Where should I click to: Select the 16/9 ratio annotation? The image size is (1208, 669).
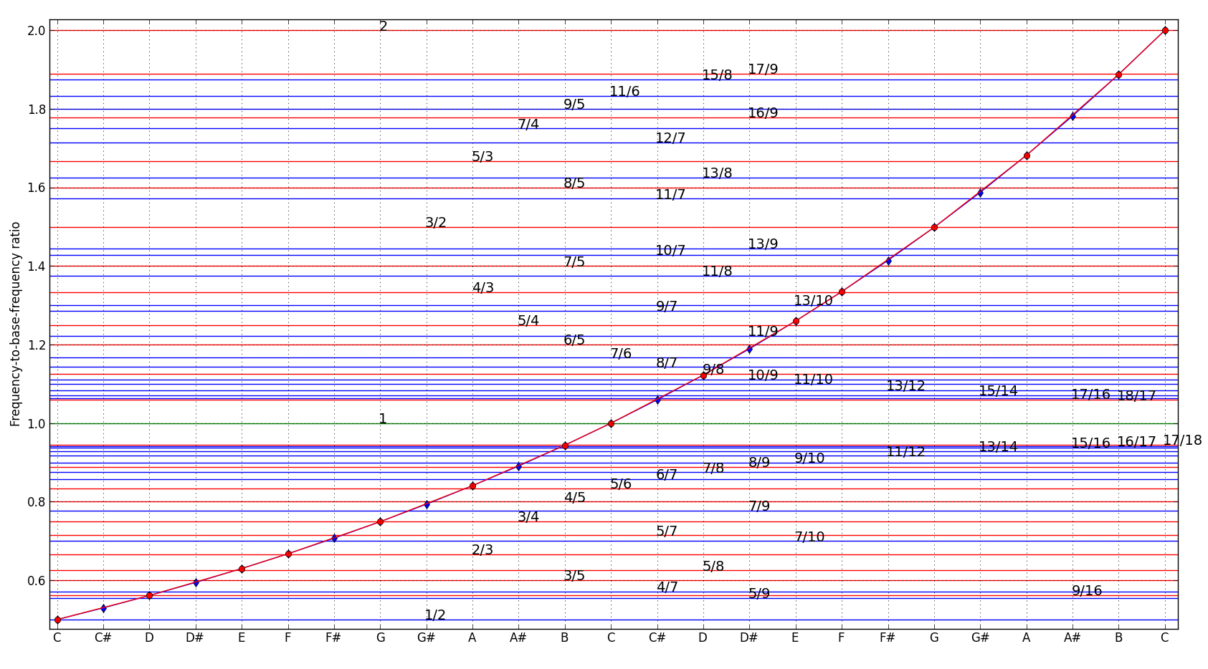763,113
